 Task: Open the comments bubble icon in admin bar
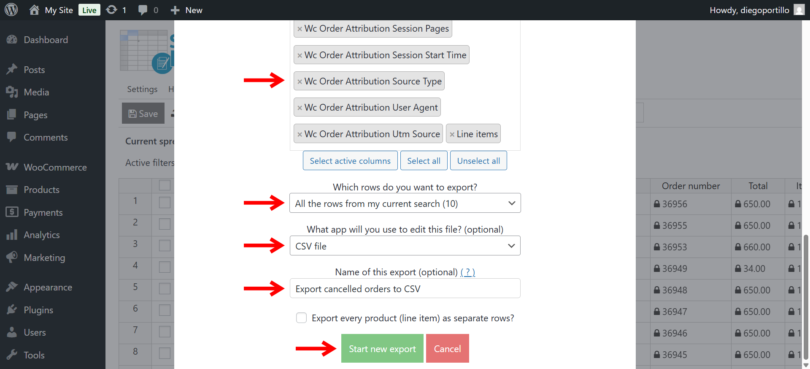(x=143, y=10)
